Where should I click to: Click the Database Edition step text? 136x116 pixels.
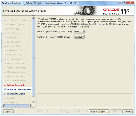point(15,46)
